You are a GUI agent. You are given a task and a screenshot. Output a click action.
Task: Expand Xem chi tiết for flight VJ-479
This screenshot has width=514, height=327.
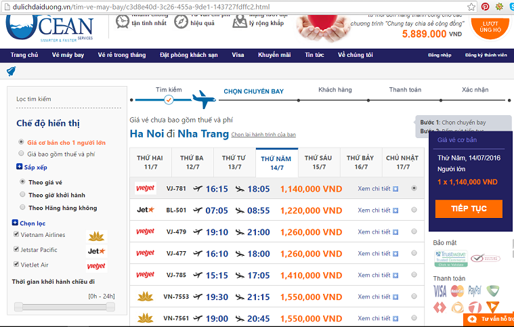click(378, 232)
